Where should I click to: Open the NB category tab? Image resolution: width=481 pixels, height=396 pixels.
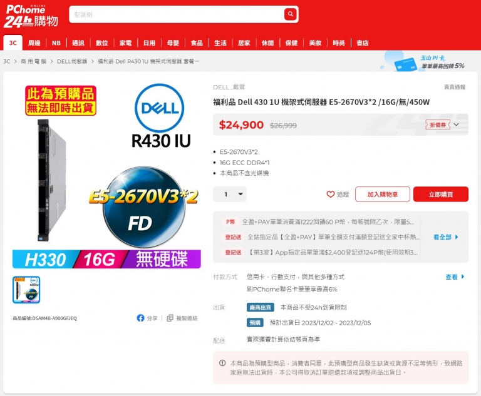click(56, 43)
